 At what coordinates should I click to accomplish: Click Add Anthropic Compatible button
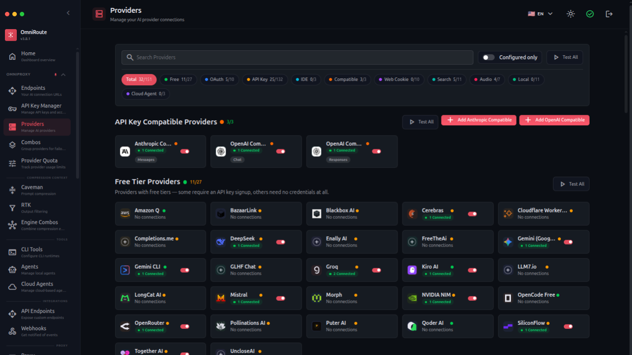tap(479, 120)
